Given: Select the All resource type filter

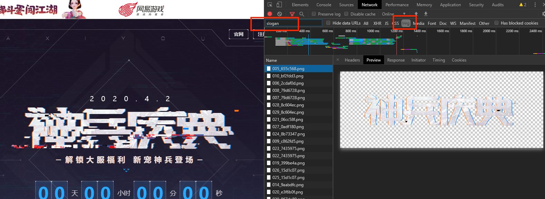Looking at the screenshot, I should [366, 23].
